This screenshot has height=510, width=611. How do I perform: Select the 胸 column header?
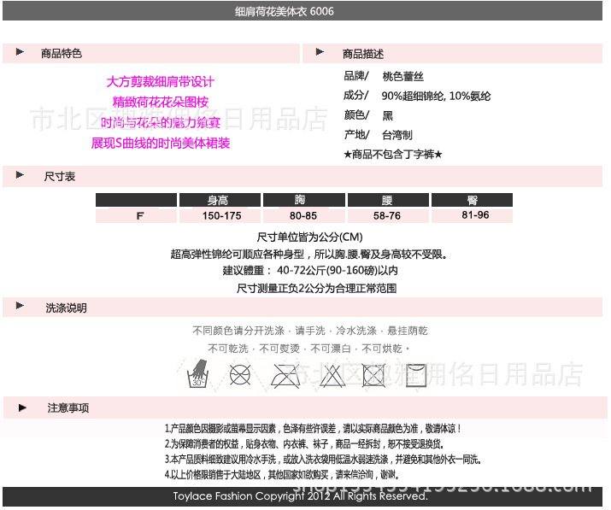(303, 201)
